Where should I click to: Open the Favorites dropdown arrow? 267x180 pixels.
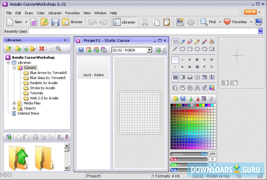(x=251, y=22)
